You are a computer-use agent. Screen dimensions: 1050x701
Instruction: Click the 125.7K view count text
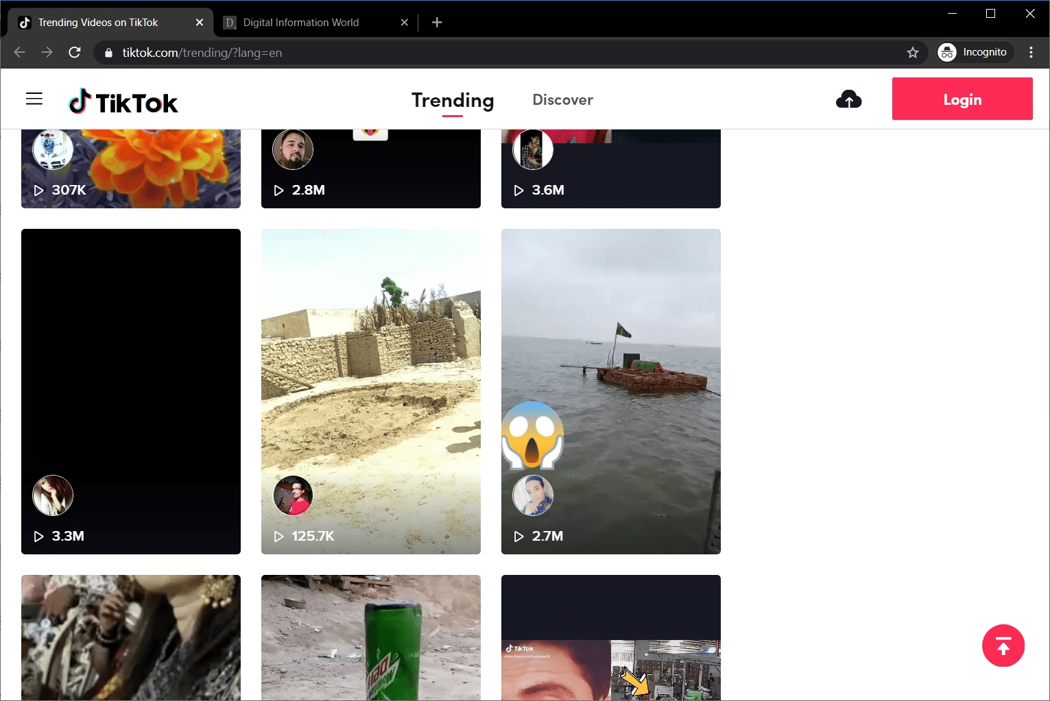pyautogui.click(x=313, y=537)
